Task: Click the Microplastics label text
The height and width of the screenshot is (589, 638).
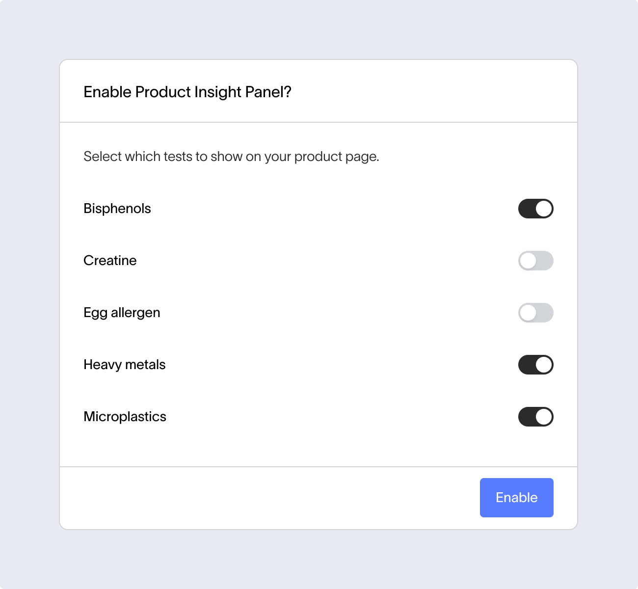Action: (x=125, y=417)
